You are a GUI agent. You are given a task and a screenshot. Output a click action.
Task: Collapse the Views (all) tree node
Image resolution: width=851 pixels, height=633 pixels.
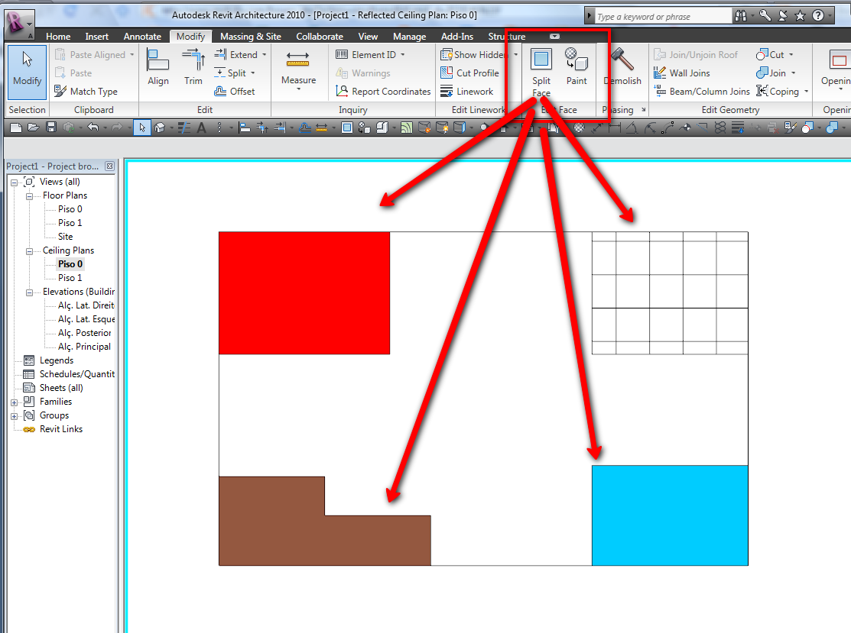point(14,182)
